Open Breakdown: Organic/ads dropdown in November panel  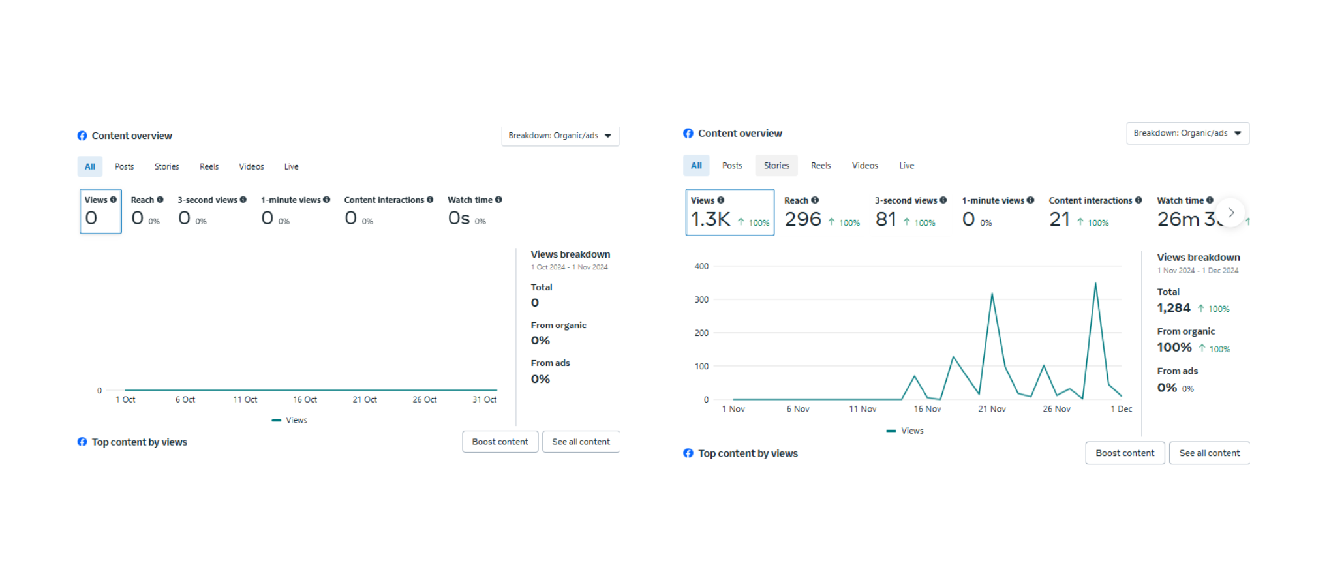[1187, 133]
